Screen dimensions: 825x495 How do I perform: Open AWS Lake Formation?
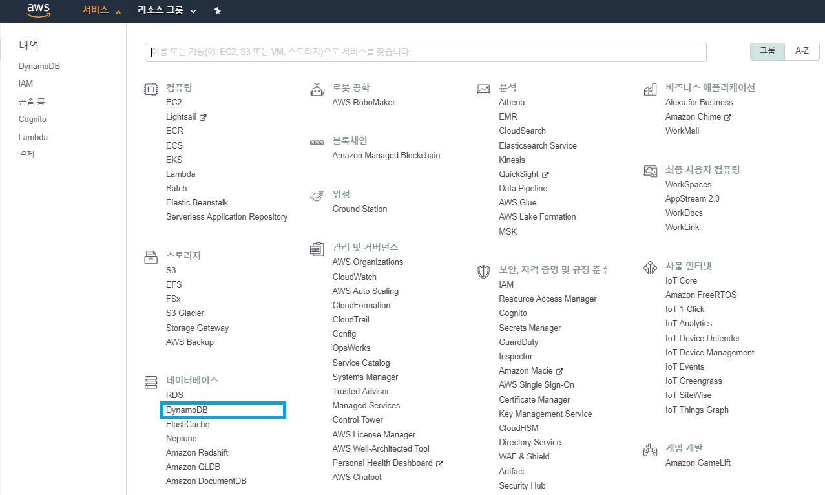pos(538,217)
